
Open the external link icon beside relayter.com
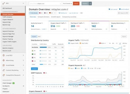click(67, 10)
